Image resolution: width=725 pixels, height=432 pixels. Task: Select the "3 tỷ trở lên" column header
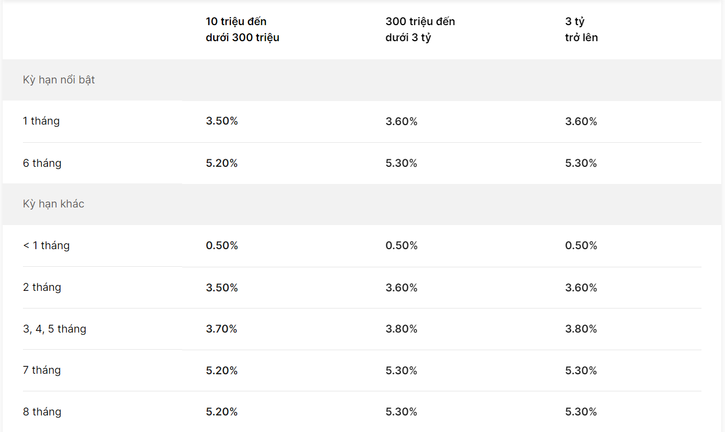click(582, 29)
